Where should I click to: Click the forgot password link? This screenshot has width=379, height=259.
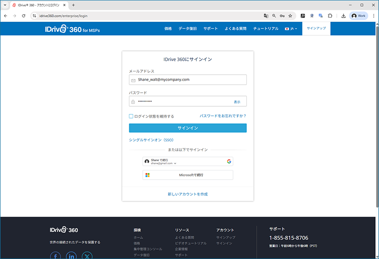tap(223, 116)
